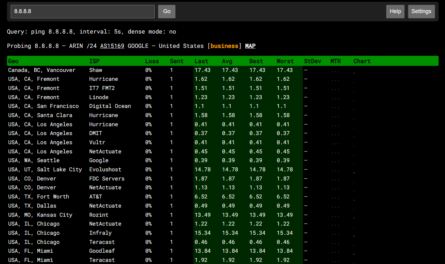Select the 'USA, UT, Salt Lake City' geo cell

pos(45,169)
